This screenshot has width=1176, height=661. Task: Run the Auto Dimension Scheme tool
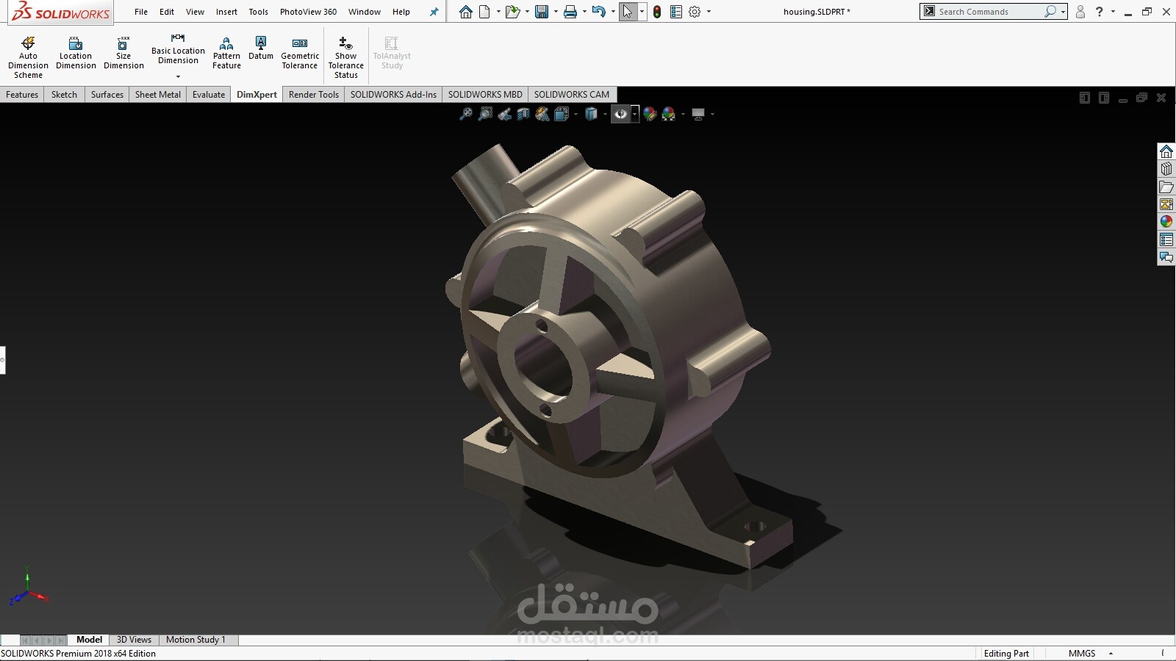(x=28, y=57)
